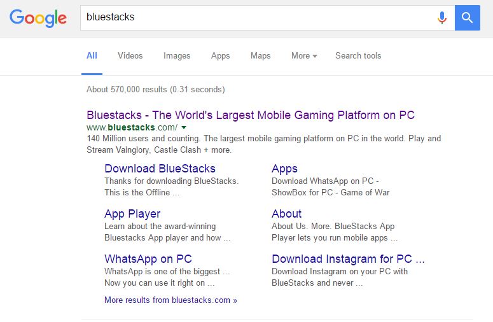Click the Thanks for downloading BlueStacks text
The height and width of the screenshot is (322, 493).
[x=172, y=187]
